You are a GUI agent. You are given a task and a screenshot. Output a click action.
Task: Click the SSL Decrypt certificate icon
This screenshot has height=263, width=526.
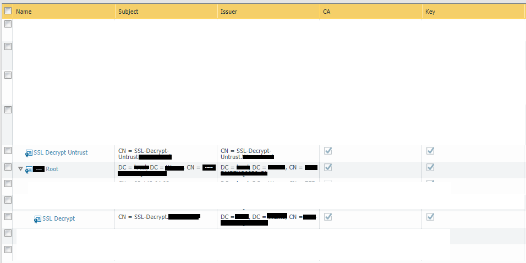[x=37, y=219]
